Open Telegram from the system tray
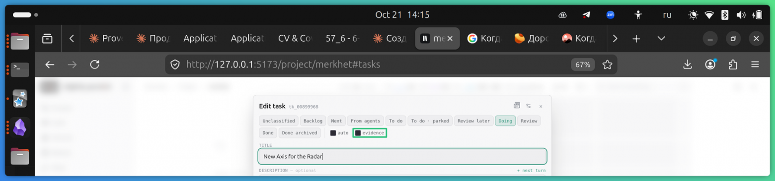The width and height of the screenshot is (775, 181). (586, 15)
